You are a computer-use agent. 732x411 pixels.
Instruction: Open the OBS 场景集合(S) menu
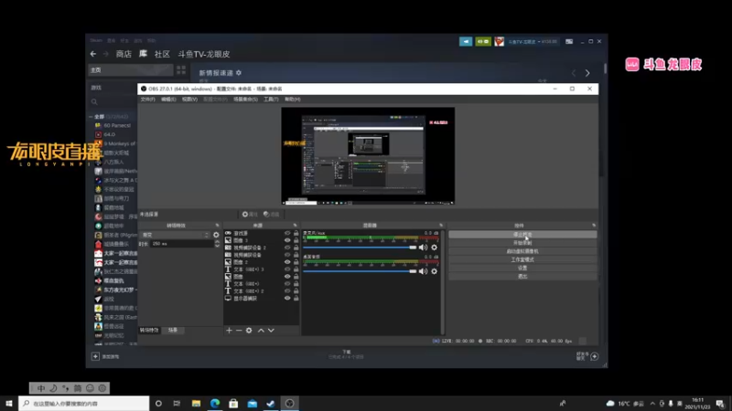(245, 100)
